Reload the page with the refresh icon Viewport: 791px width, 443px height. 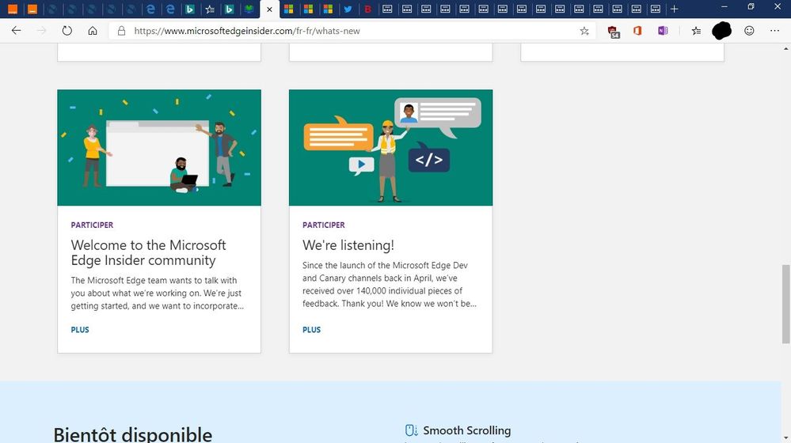[x=67, y=31]
